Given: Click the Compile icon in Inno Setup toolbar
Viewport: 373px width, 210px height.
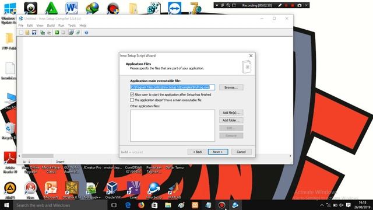Looking at the screenshot, I should tap(43, 33).
